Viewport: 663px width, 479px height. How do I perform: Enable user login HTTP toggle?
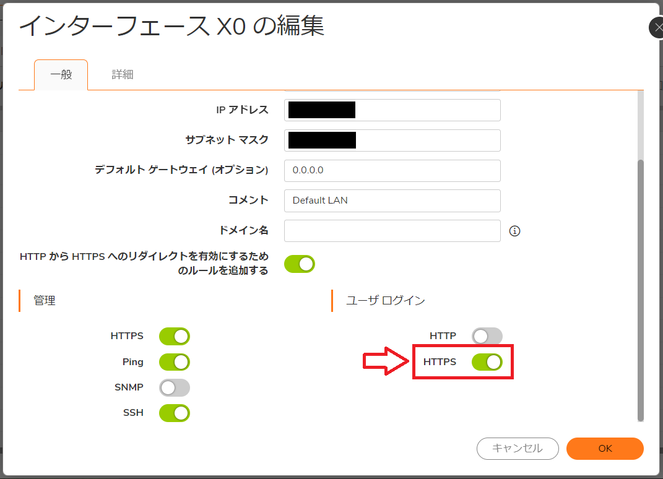[x=487, y=337]
